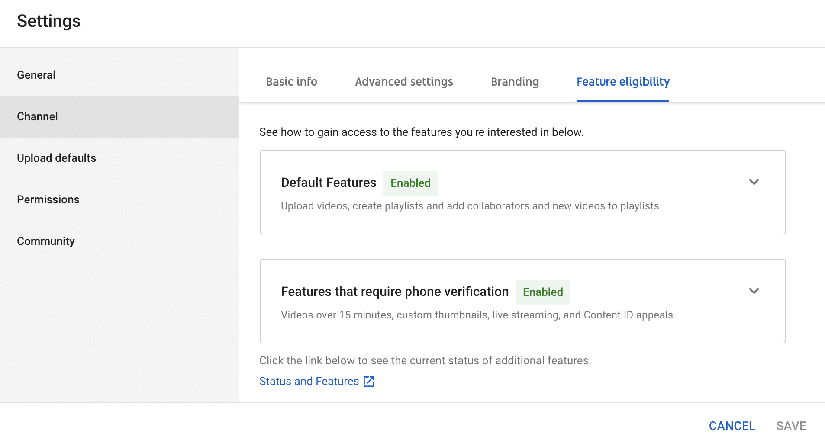The image size is (825, 443).
Task: Expand the Features that require phone verification section
Action: click(x=754, y=291)
